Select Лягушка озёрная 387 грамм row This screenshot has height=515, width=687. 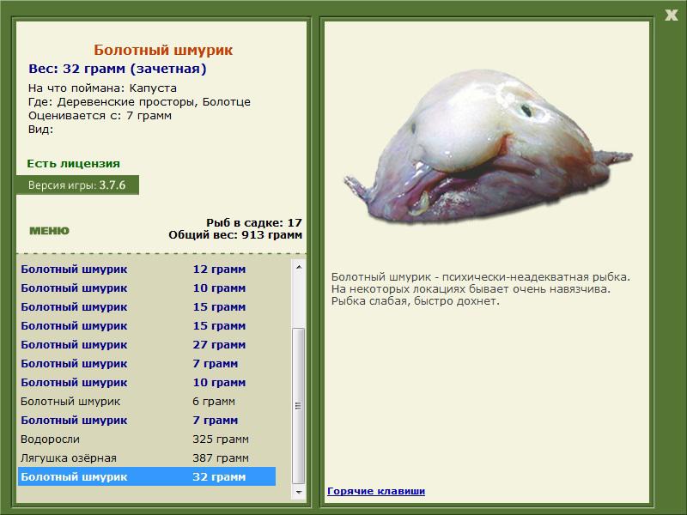(147, 457)
